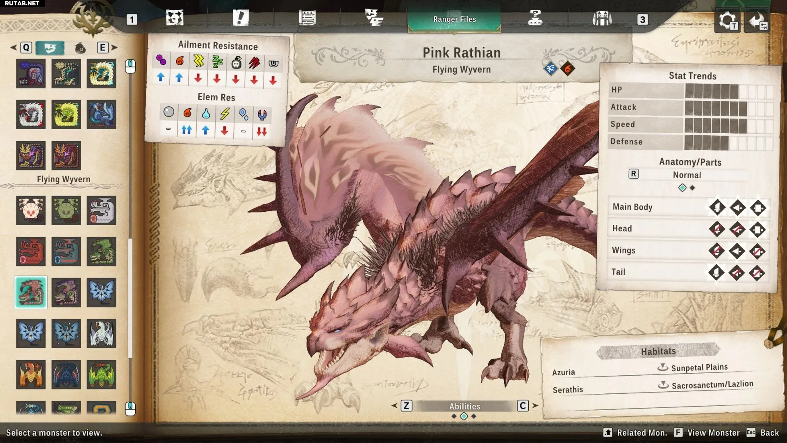
Task: Switch to next page after Abilities with C
Action: (x=523, y=406)
